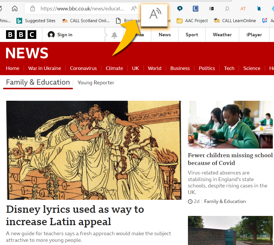The width and height of the screenshot is (274, 245).
Task: Select World in the news menu
Action: pos(155,68)
